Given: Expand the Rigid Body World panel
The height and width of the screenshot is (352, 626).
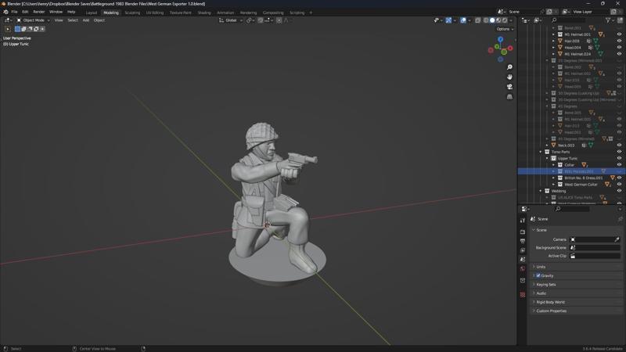Looking at the screenshot, I should [x=549, y=302].
